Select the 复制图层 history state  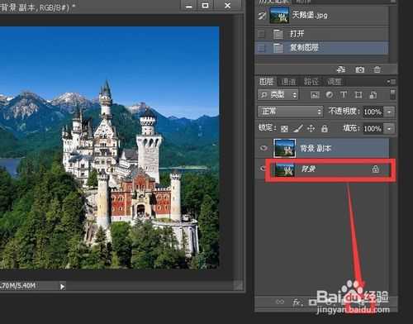pyautogui.click(x=322, y=48)
